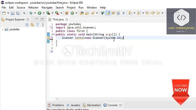The width and height of the screenshot is (196, 110).
Task: Open Project Explorer view menu dots
Action: (43, 25)
